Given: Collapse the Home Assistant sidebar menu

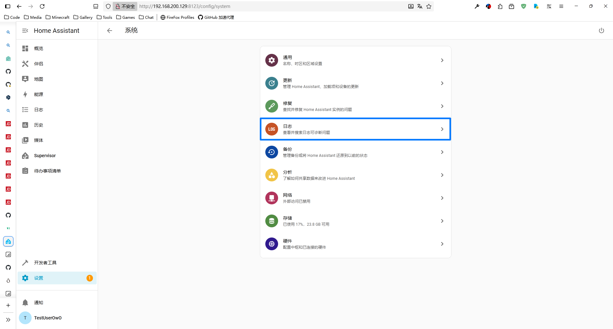Looking at the screenshot, I should tap(25, 31).
